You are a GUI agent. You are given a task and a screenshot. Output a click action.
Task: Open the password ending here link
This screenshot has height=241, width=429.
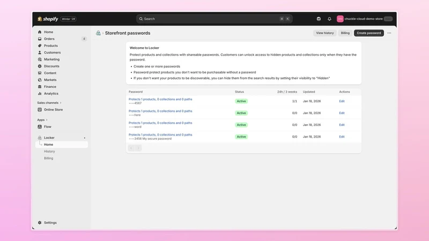tap(160, 111)
